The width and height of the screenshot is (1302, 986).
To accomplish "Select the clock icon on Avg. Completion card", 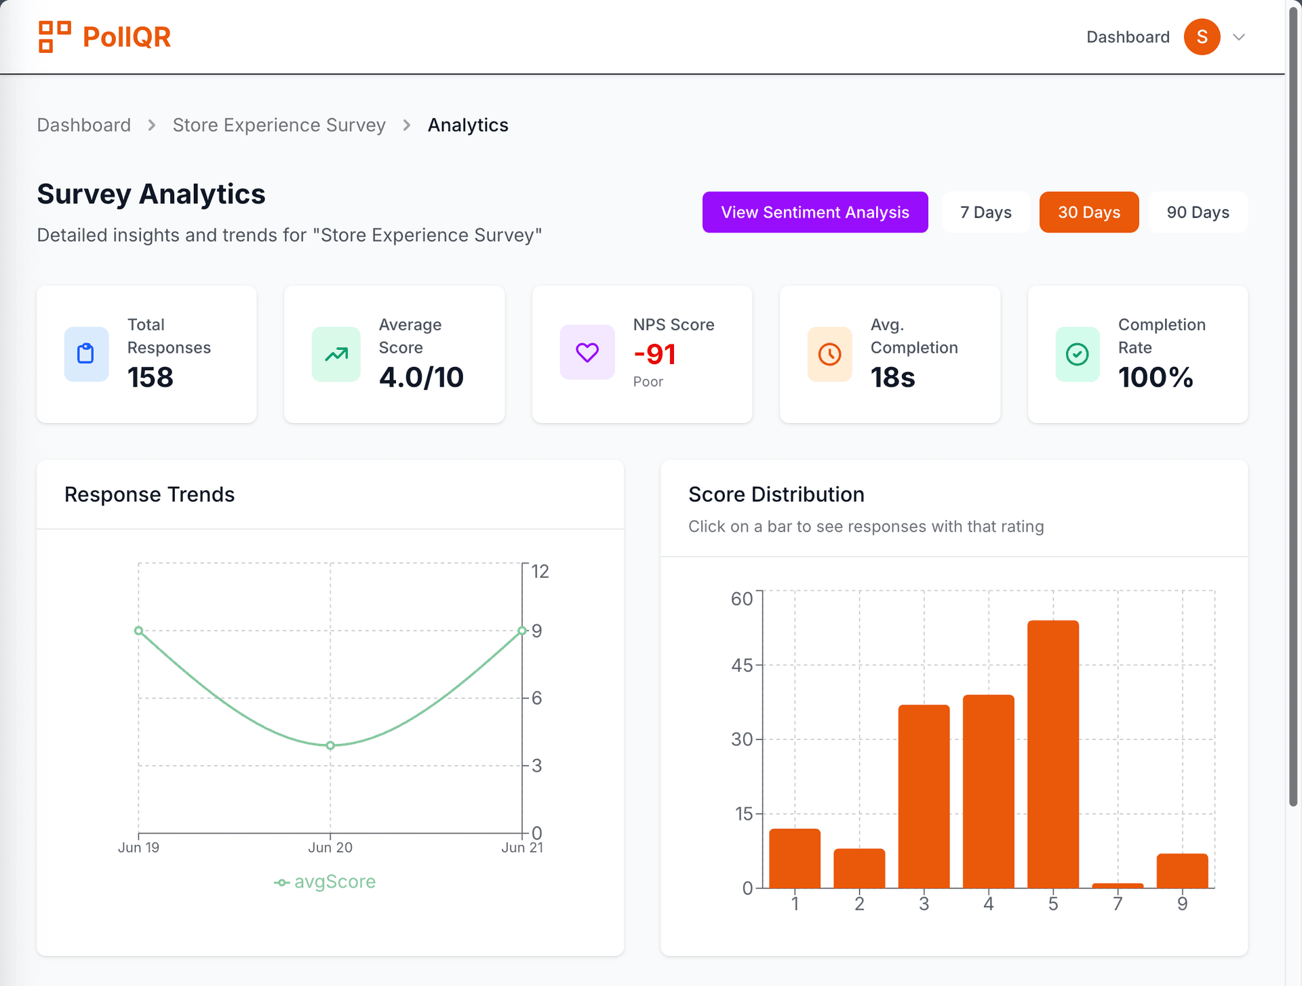I will [x=830, y=354].
